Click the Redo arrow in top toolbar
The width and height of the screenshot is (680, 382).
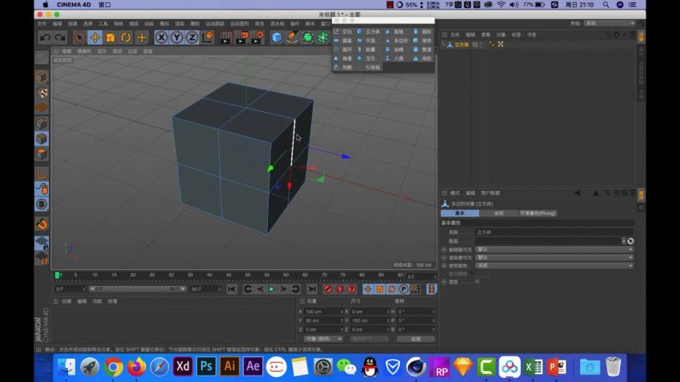tap(60, 38)
